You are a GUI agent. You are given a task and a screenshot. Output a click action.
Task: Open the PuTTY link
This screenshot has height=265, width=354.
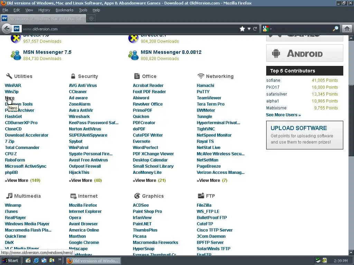[x=203, y=92]
